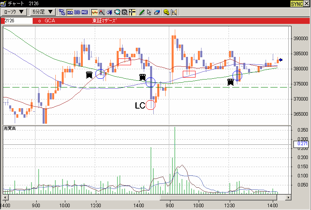Select the green pencil drawing tool

coord(142,12)
